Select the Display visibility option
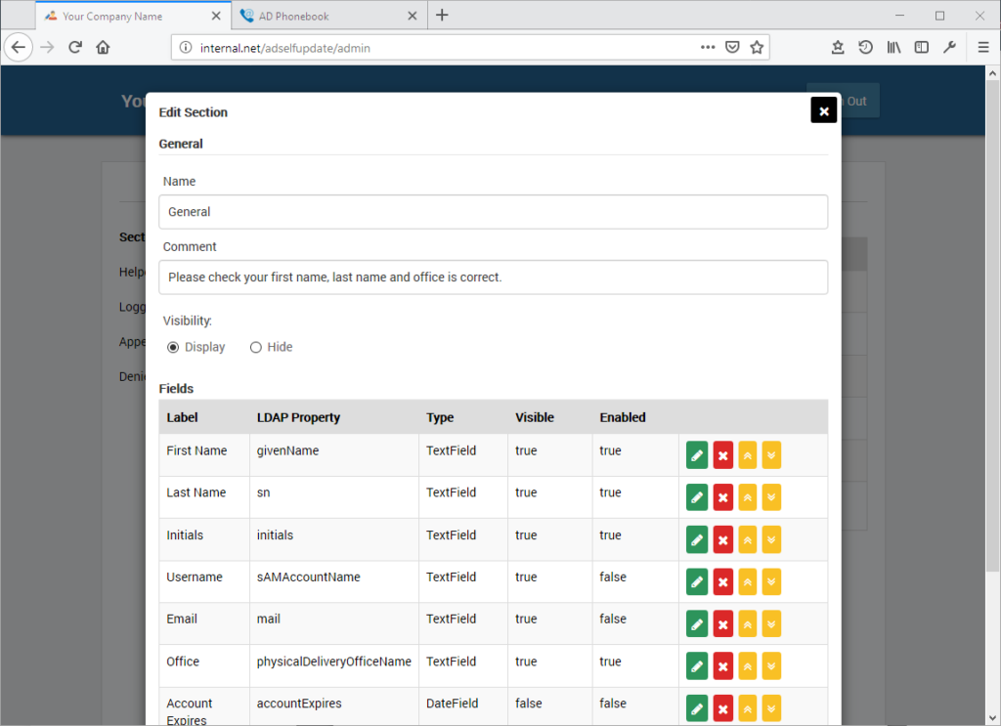The height and width of the screenshot is (726, 1001). pos(171,347)
